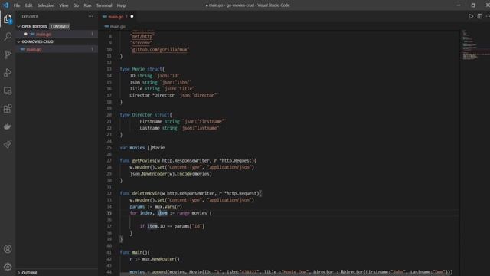Open the Help menu

click(121, 5)
